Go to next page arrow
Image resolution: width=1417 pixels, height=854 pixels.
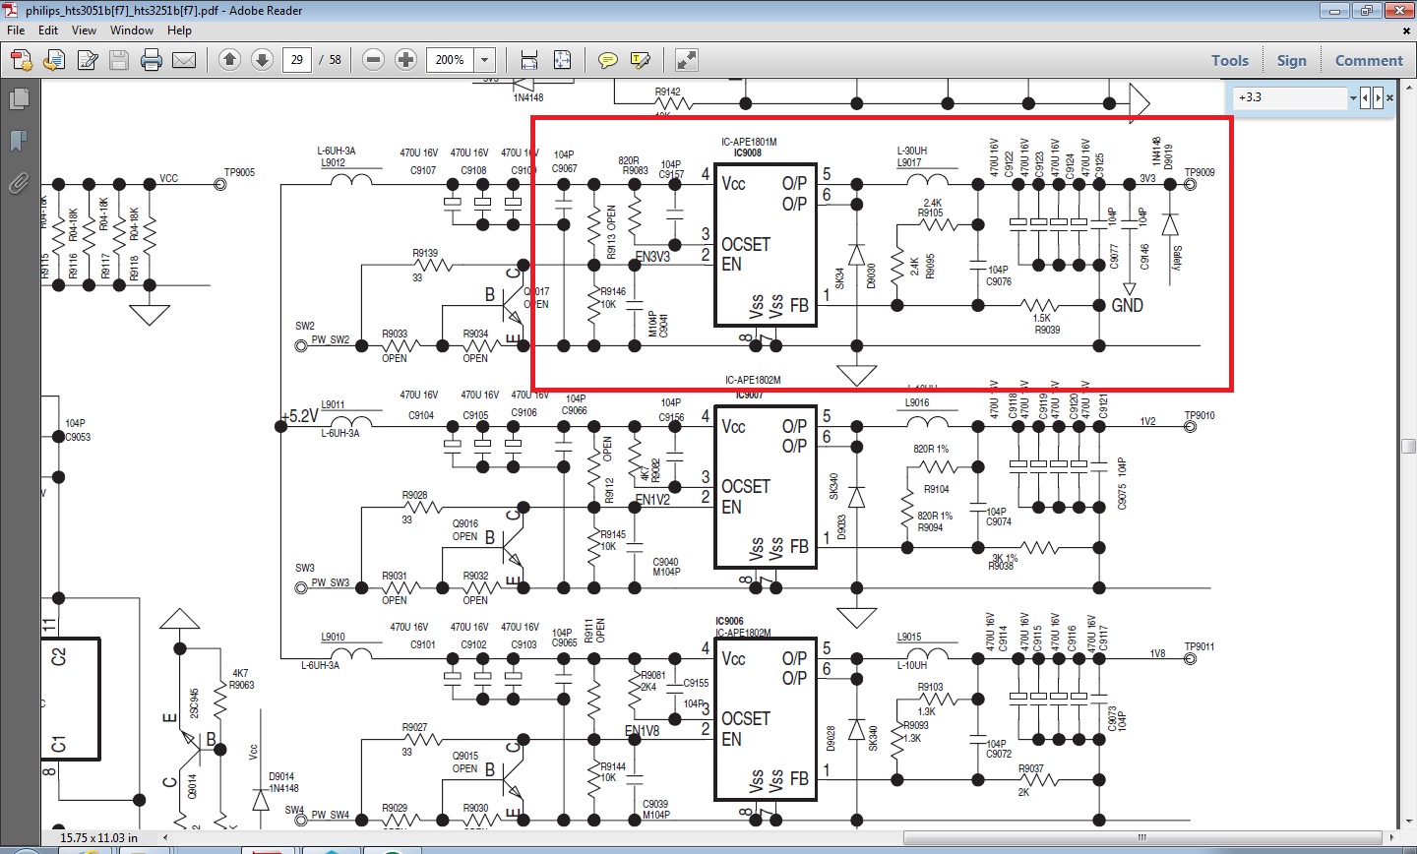tap(262, 60)
